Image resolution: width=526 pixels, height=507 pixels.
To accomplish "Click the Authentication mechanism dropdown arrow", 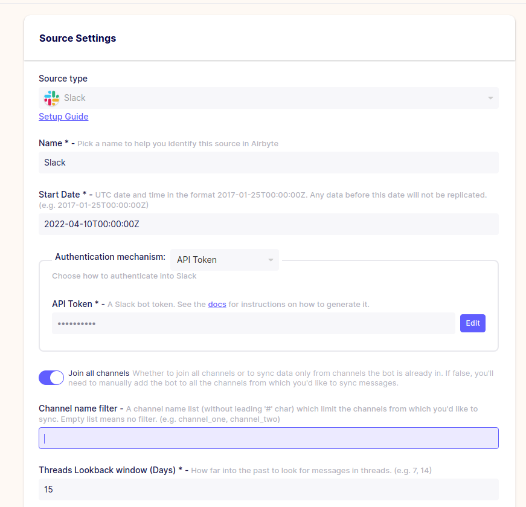I will (x=270, y=260).
